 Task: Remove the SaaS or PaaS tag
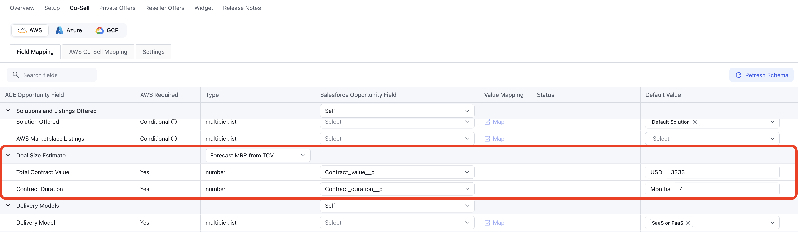688,223
